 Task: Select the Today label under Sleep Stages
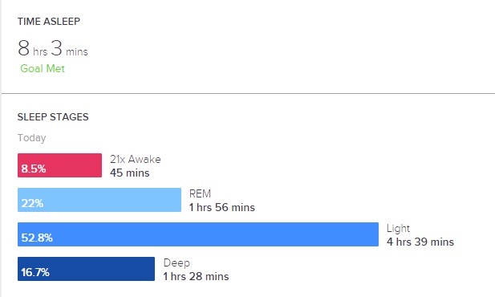click(x=31, y=138)
